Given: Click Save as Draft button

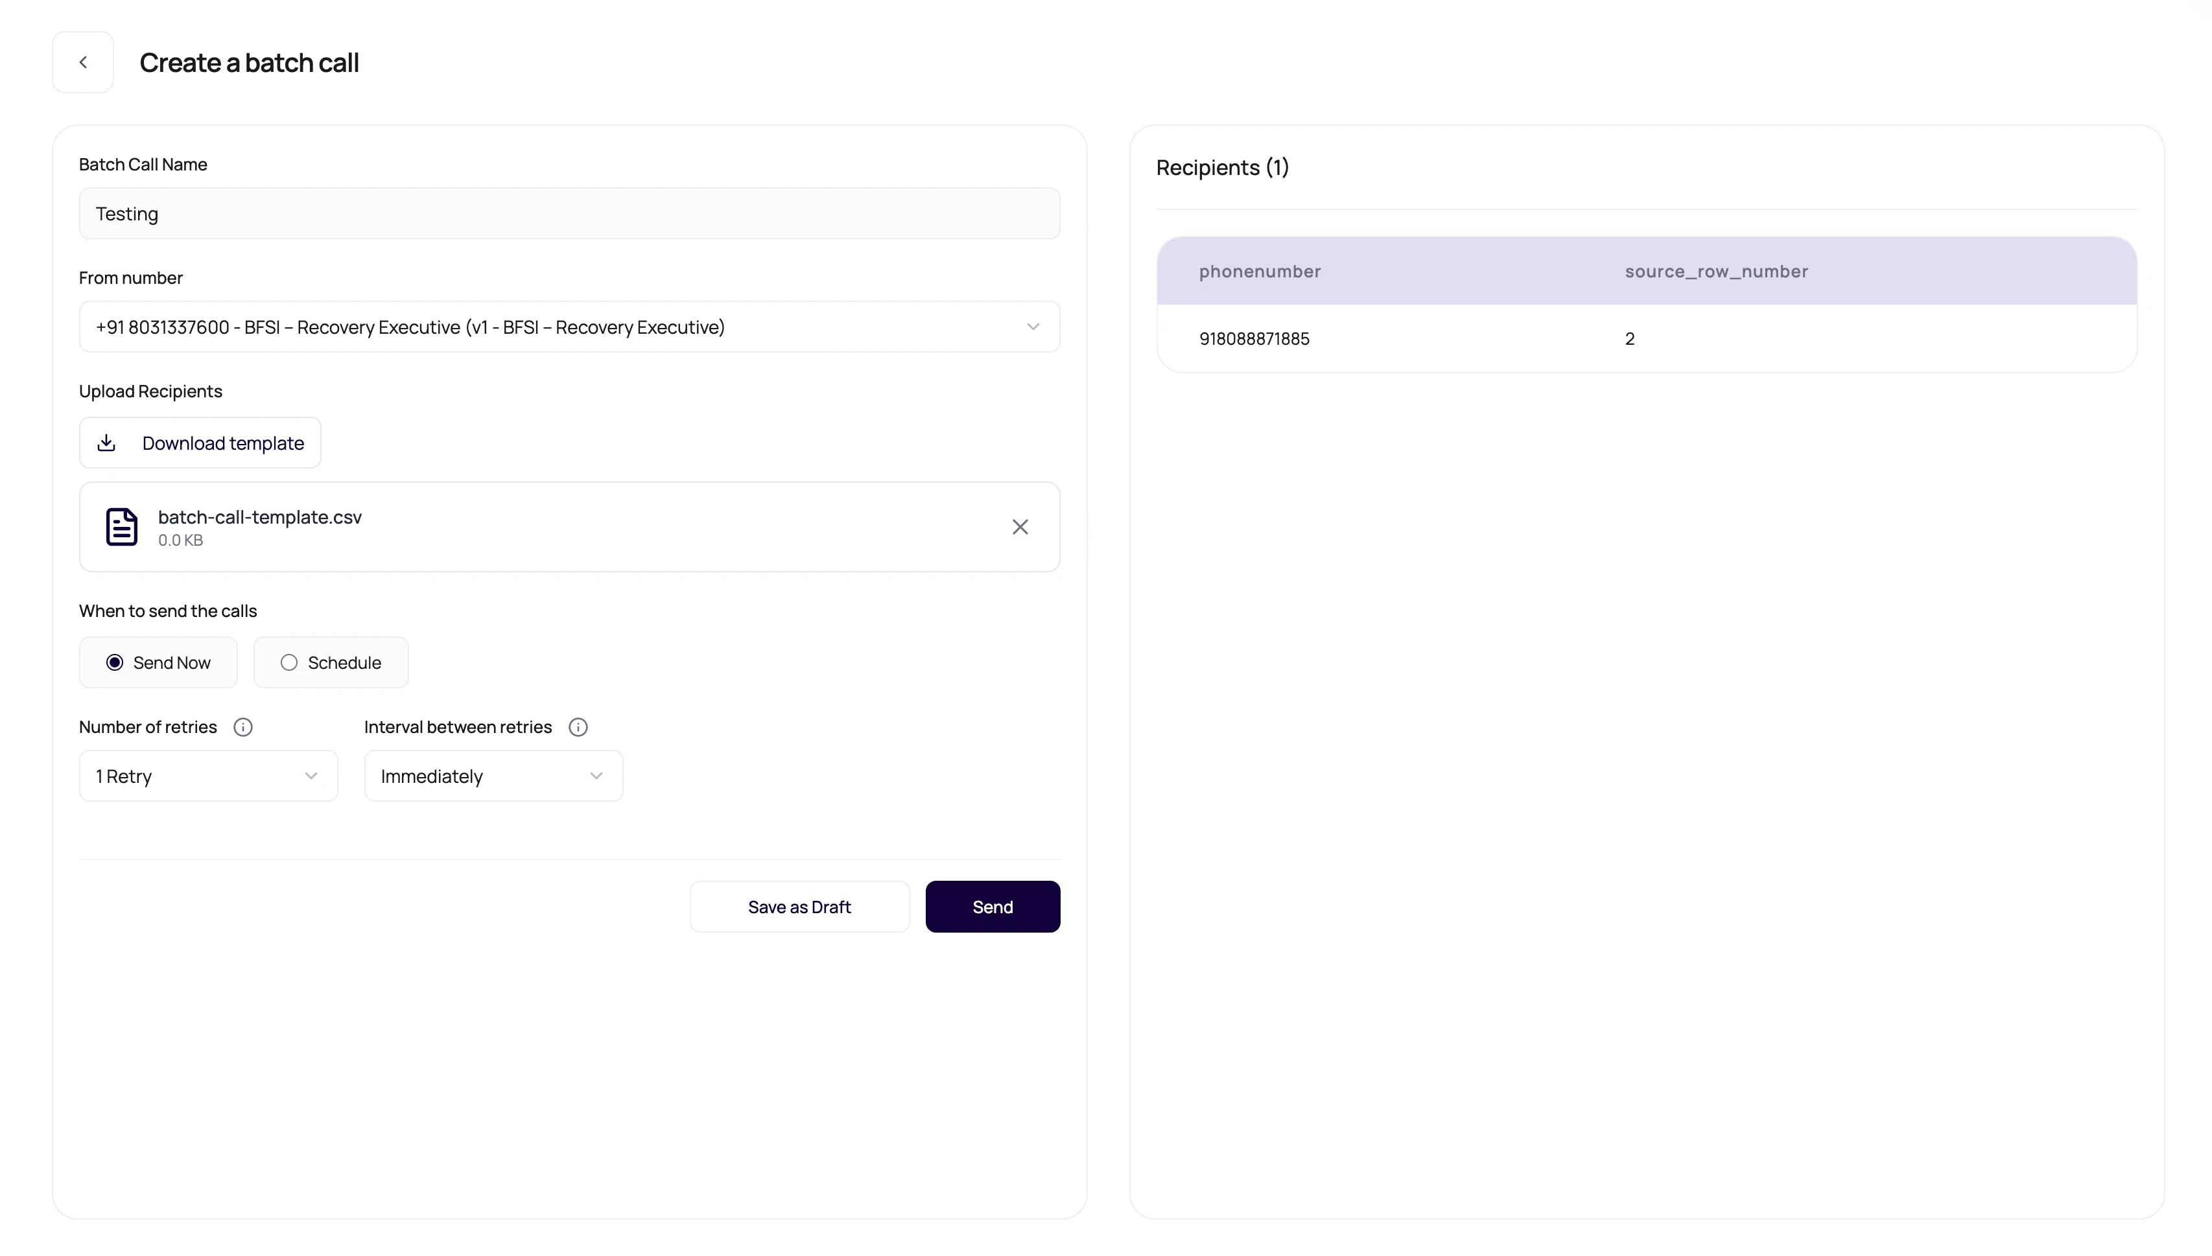Looking at the screenshot, I should 799,907.
